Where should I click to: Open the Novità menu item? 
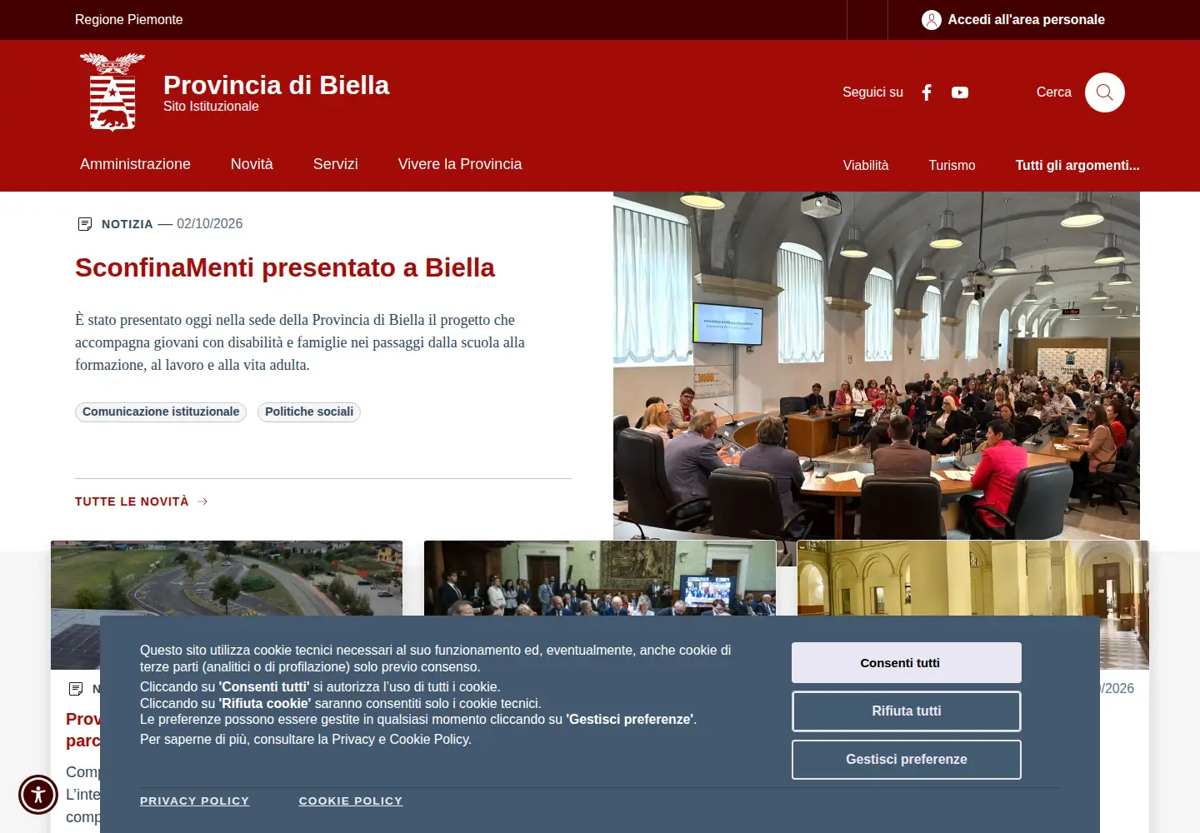point(252,164)
